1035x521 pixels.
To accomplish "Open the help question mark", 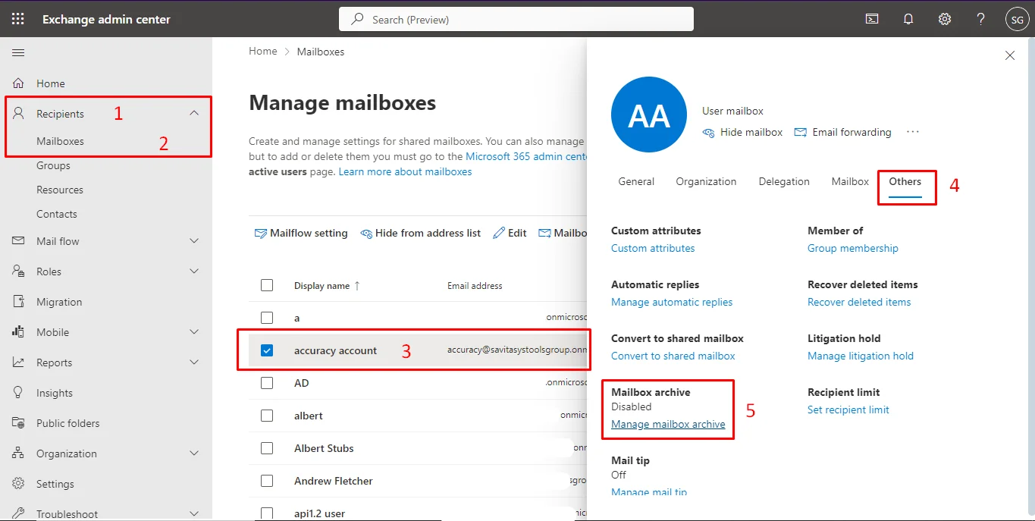I will (x=981, y=19).
